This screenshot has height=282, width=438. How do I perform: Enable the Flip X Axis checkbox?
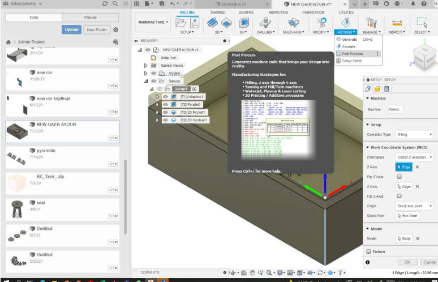coord(399,196)
